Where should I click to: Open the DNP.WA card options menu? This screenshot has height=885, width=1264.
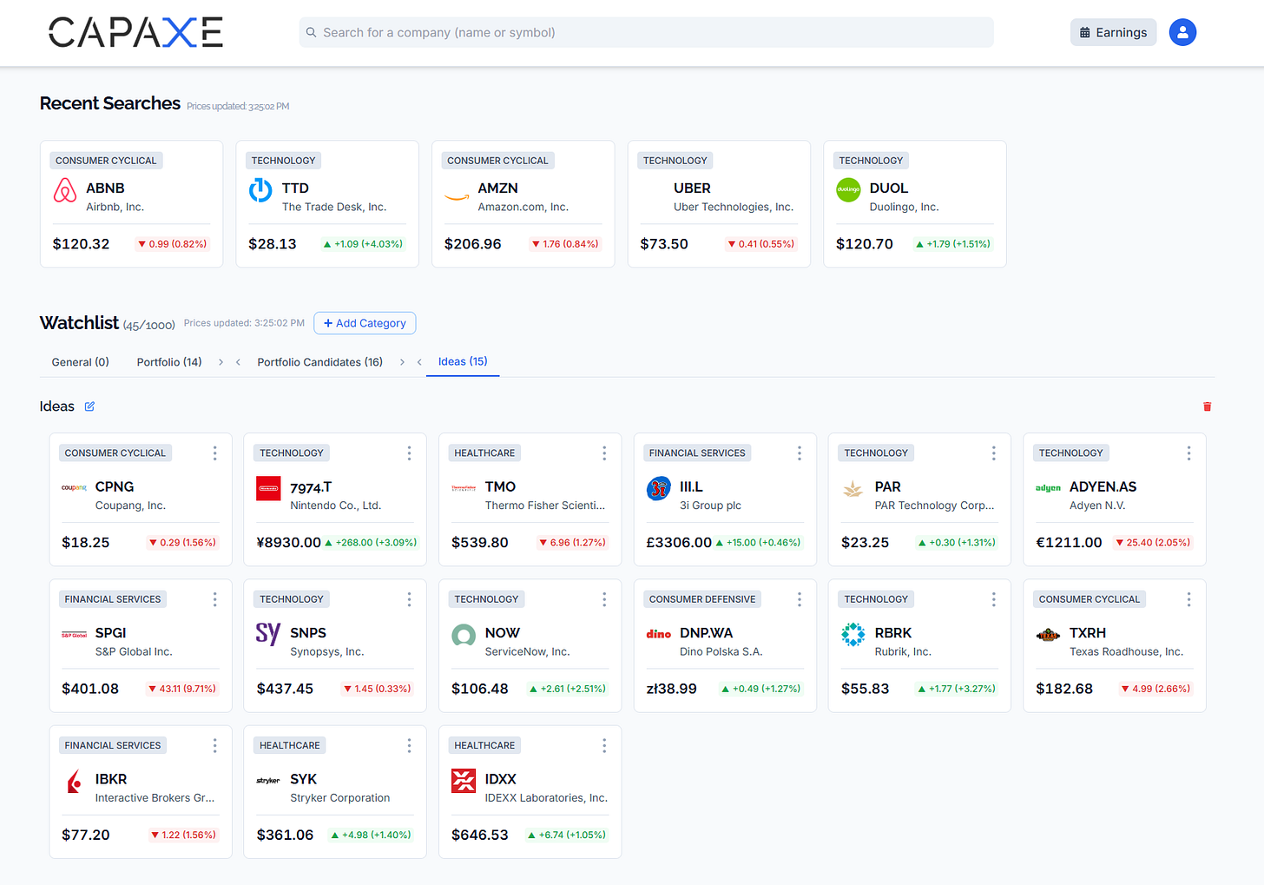pyautogui.click(x=800, y=599)
